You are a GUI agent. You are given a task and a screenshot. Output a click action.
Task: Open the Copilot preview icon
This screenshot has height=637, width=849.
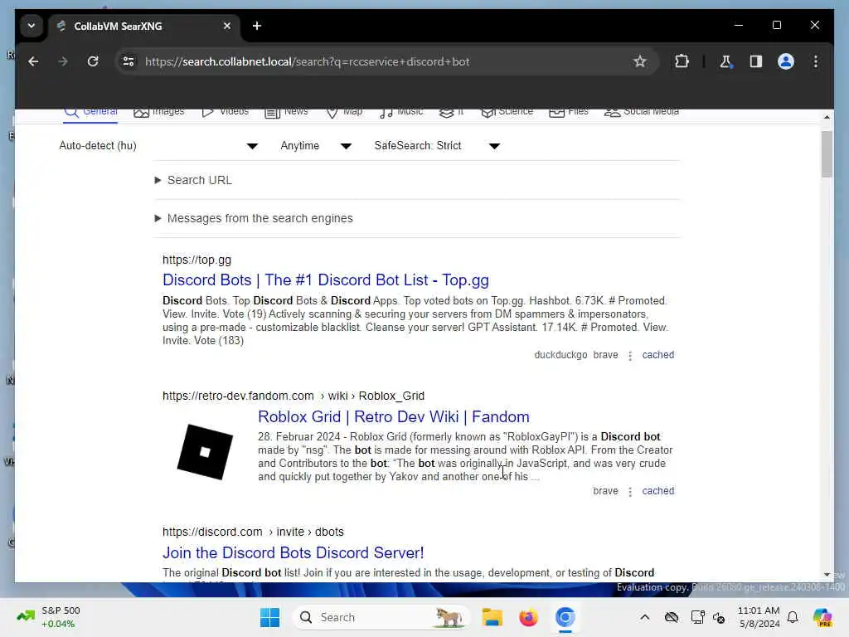pyautogui.click(x=822, y=617)
